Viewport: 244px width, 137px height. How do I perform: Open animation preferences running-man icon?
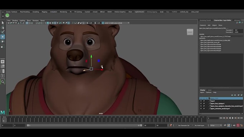[x=241, y=125]
